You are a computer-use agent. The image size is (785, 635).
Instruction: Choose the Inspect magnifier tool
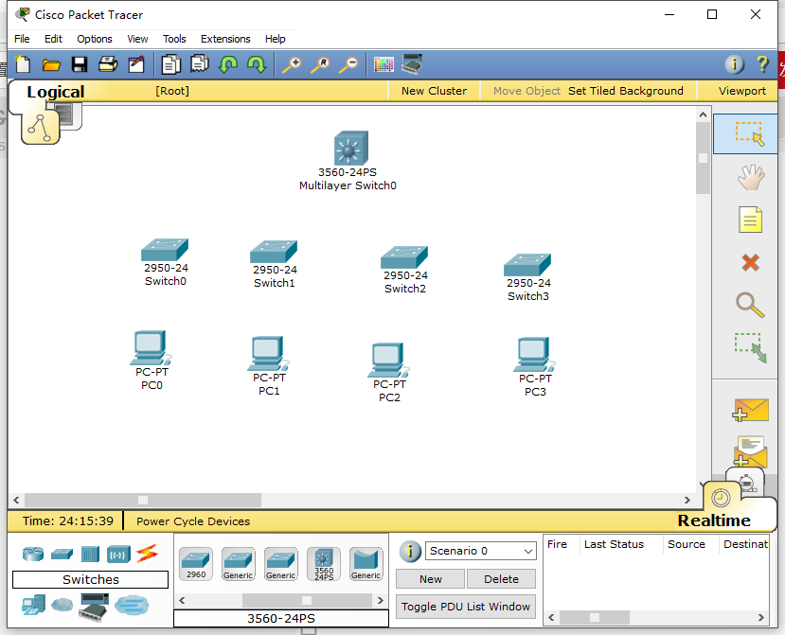(x=750, y=305)
